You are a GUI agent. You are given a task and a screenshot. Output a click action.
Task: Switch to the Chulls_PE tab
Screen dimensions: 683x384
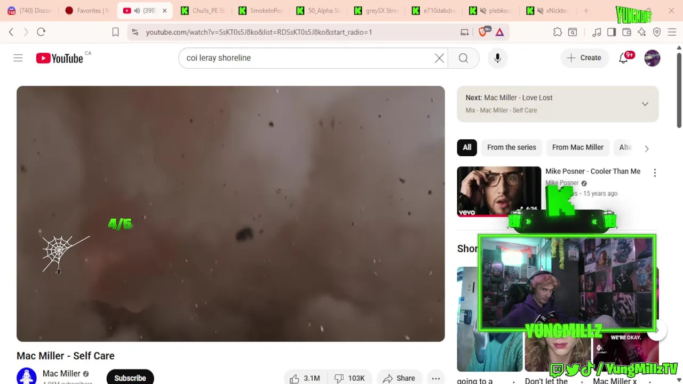pyautogui.click(x=203, y=11)
